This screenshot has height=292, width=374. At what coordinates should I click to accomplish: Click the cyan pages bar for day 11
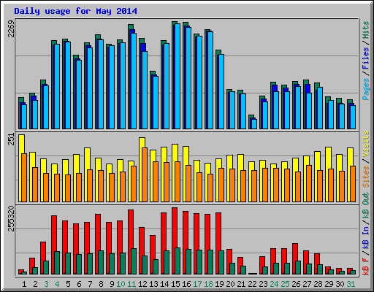point(134,81)
